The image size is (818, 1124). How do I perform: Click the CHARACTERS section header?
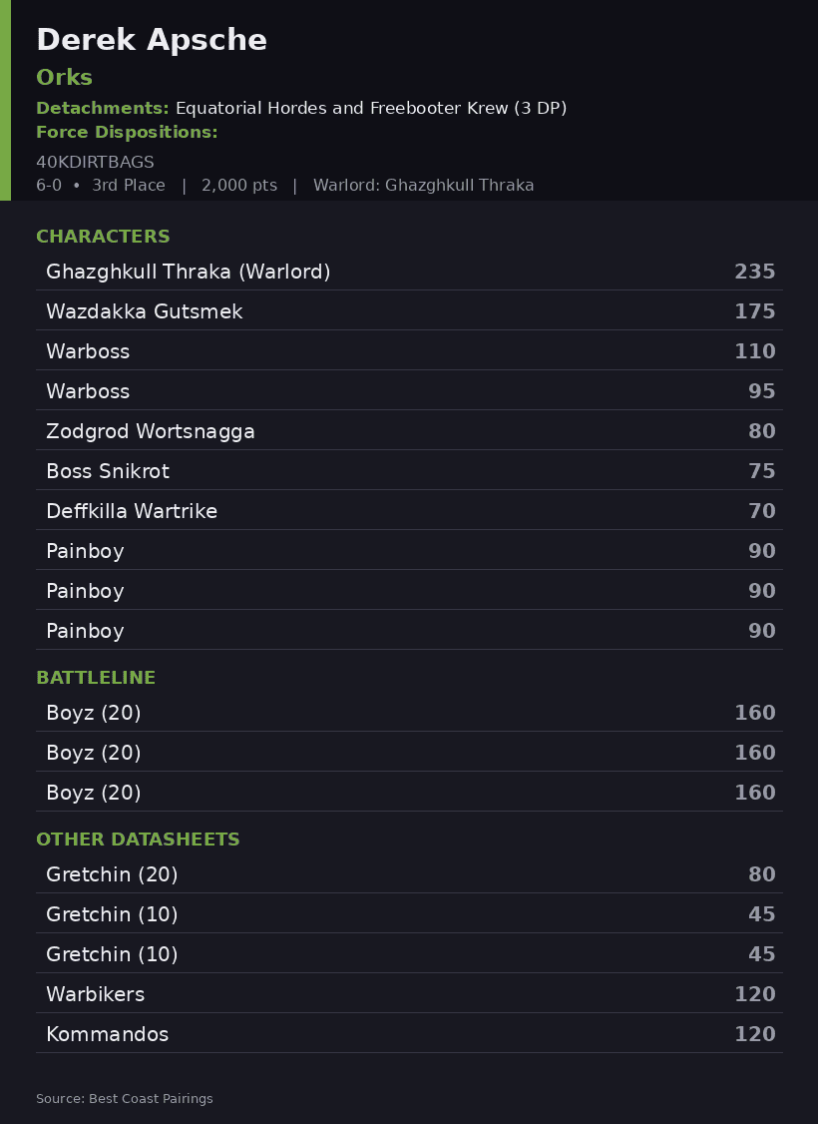point(103,237)
